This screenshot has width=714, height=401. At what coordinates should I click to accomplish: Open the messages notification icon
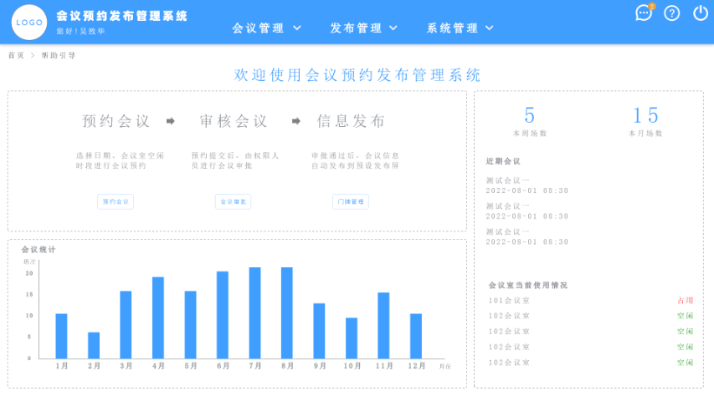(x=644, y=13)
